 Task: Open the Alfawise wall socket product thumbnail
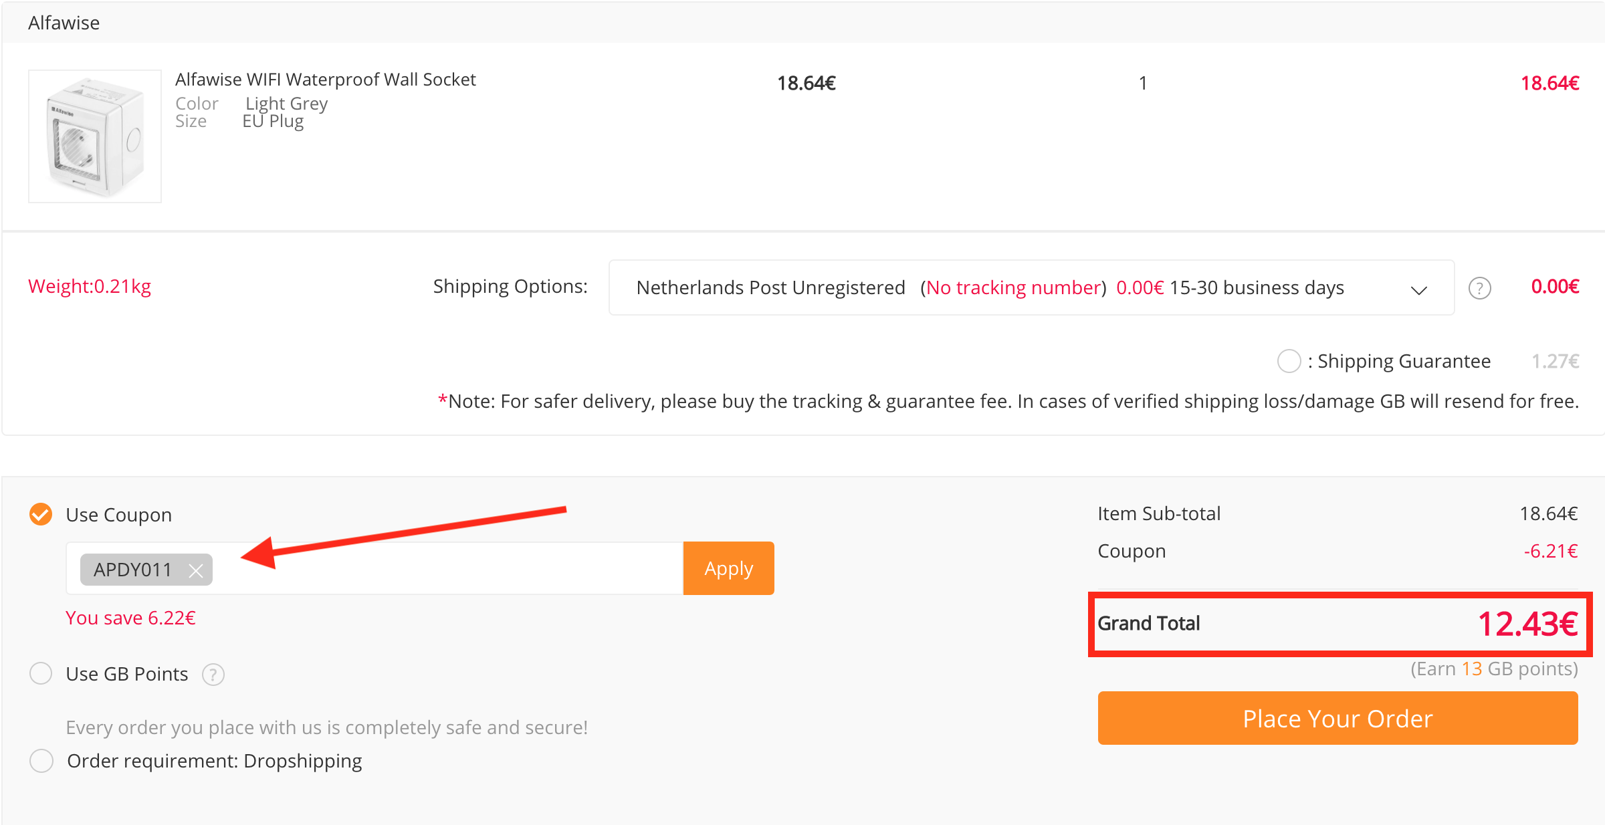click(95, 136)
